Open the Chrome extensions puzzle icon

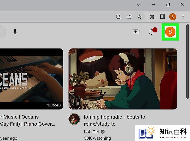(x=152, y=17)
